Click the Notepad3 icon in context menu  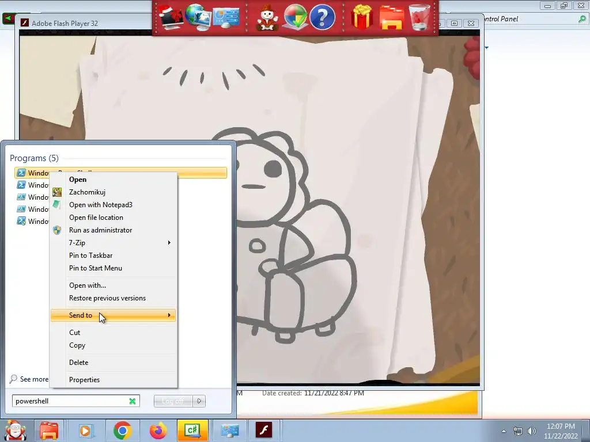tap(56, 204)
